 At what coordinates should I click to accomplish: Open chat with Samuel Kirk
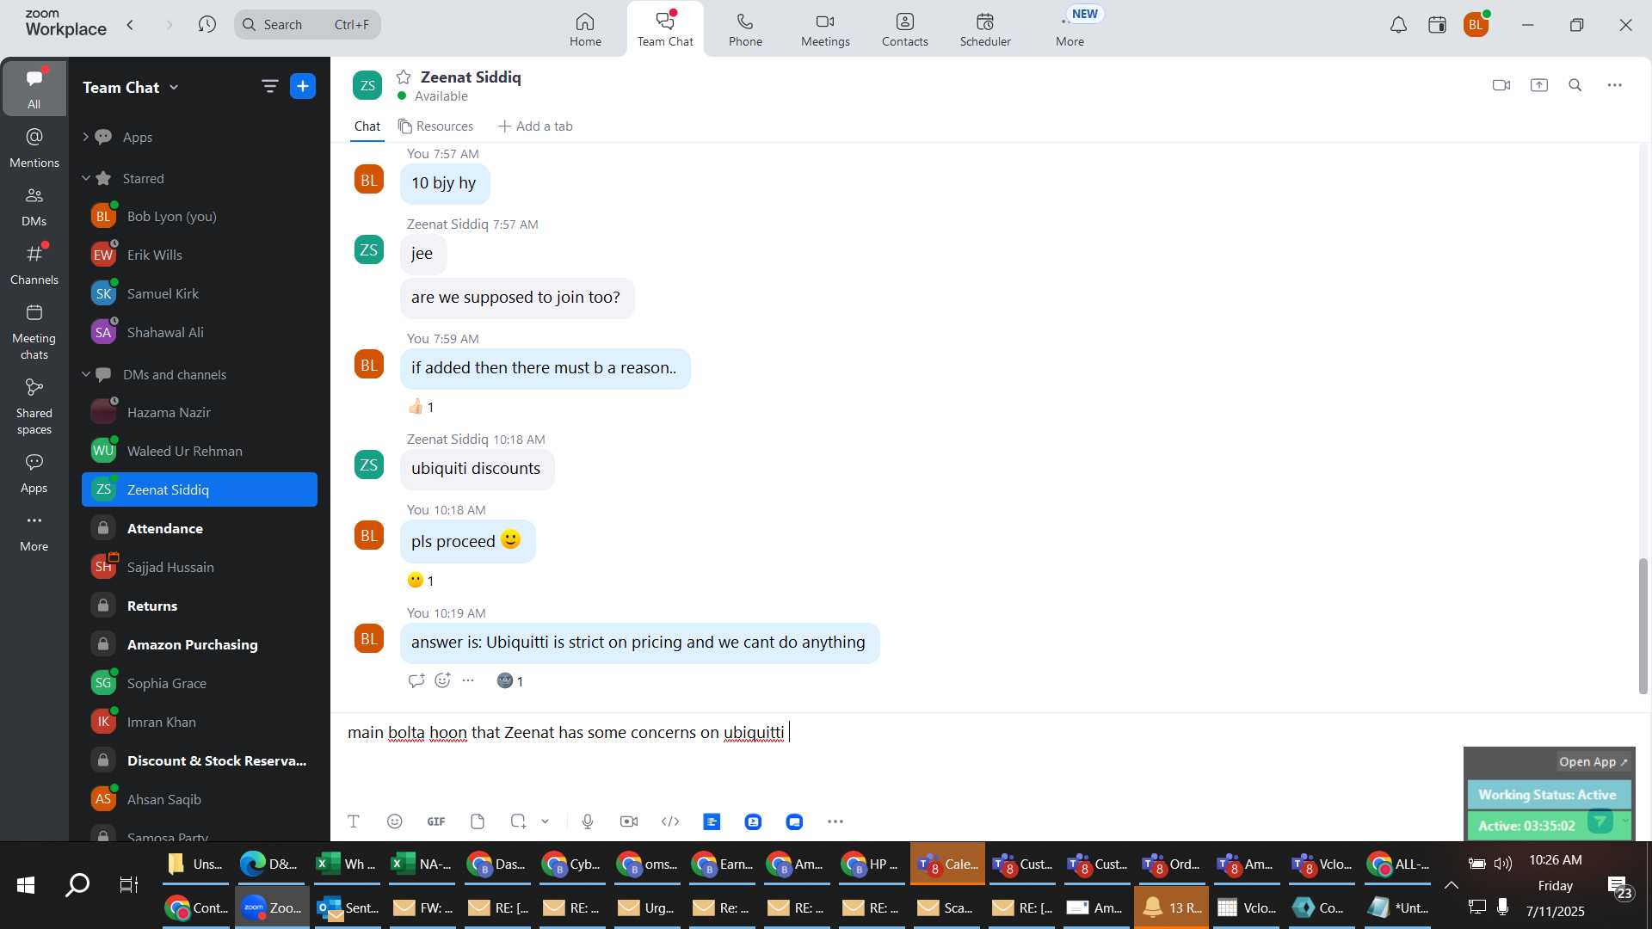(x=200, y=293)
